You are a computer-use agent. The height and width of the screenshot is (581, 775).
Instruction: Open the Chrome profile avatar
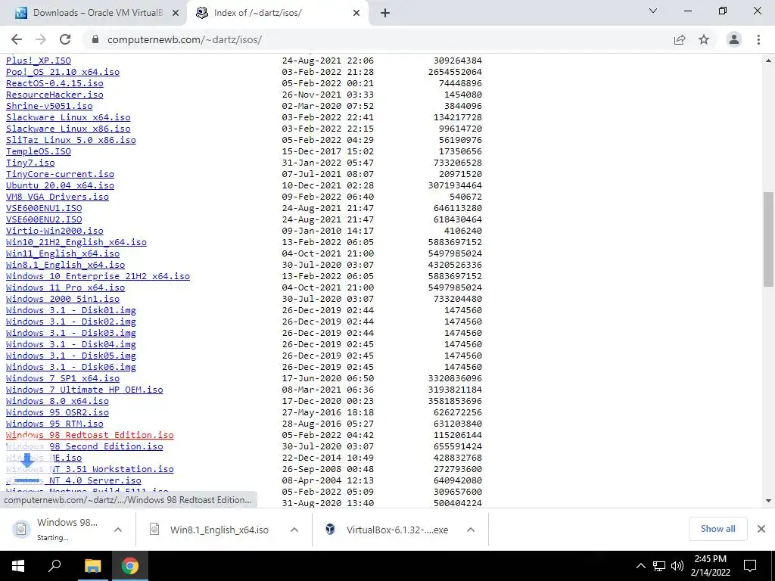pos(734,39)
